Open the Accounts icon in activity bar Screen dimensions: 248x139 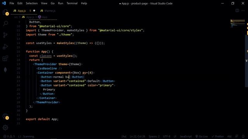click(x=5, y=116)
